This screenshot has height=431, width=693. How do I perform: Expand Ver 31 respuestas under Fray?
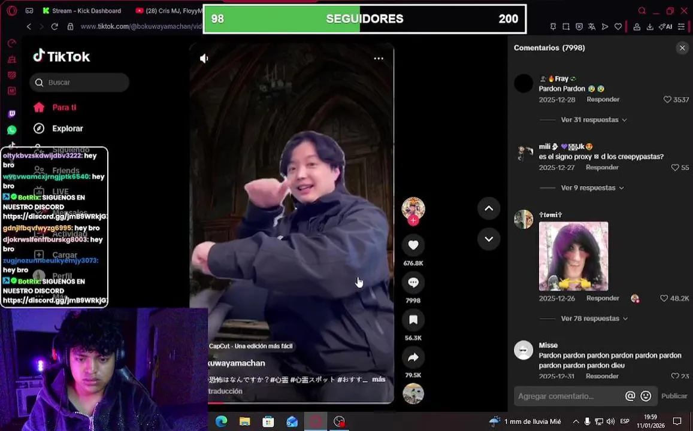(x=594, y=120)
